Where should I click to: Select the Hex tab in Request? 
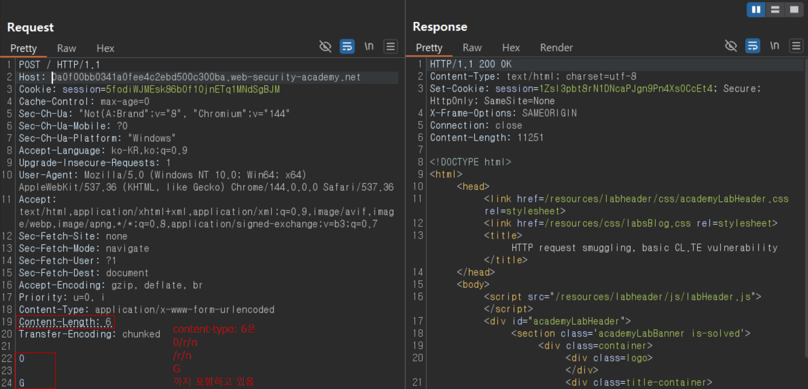[x=105, y=48]
